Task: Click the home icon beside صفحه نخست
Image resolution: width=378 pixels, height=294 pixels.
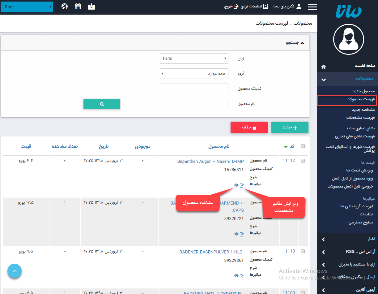Action: 323,67
